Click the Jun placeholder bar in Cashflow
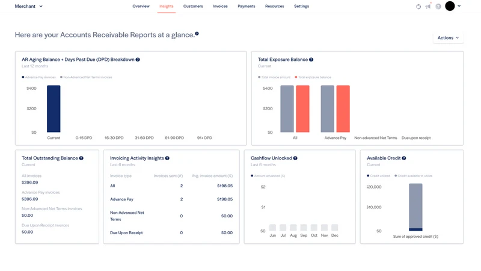The image size is (481, 271). coord(273,228)
